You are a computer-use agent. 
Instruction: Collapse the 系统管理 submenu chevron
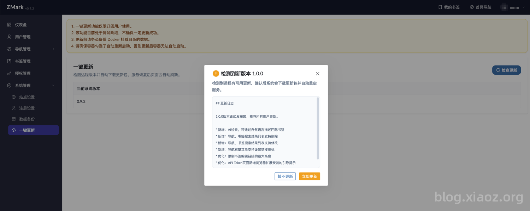53,85
